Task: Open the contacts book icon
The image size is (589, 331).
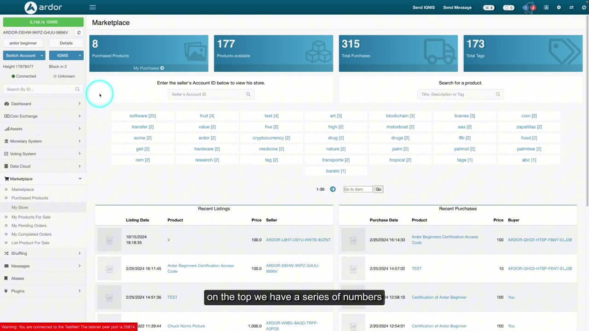Action: (x=546, y=7)
